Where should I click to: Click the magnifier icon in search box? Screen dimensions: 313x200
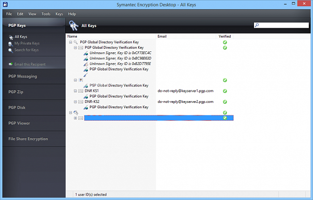257,26
